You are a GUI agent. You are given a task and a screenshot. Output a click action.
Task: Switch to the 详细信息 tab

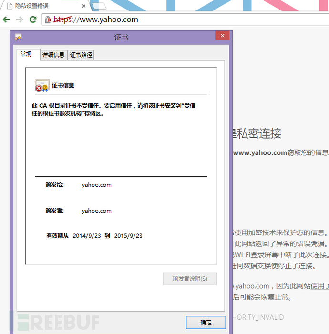pyautogui.click(x=53, y=55)
